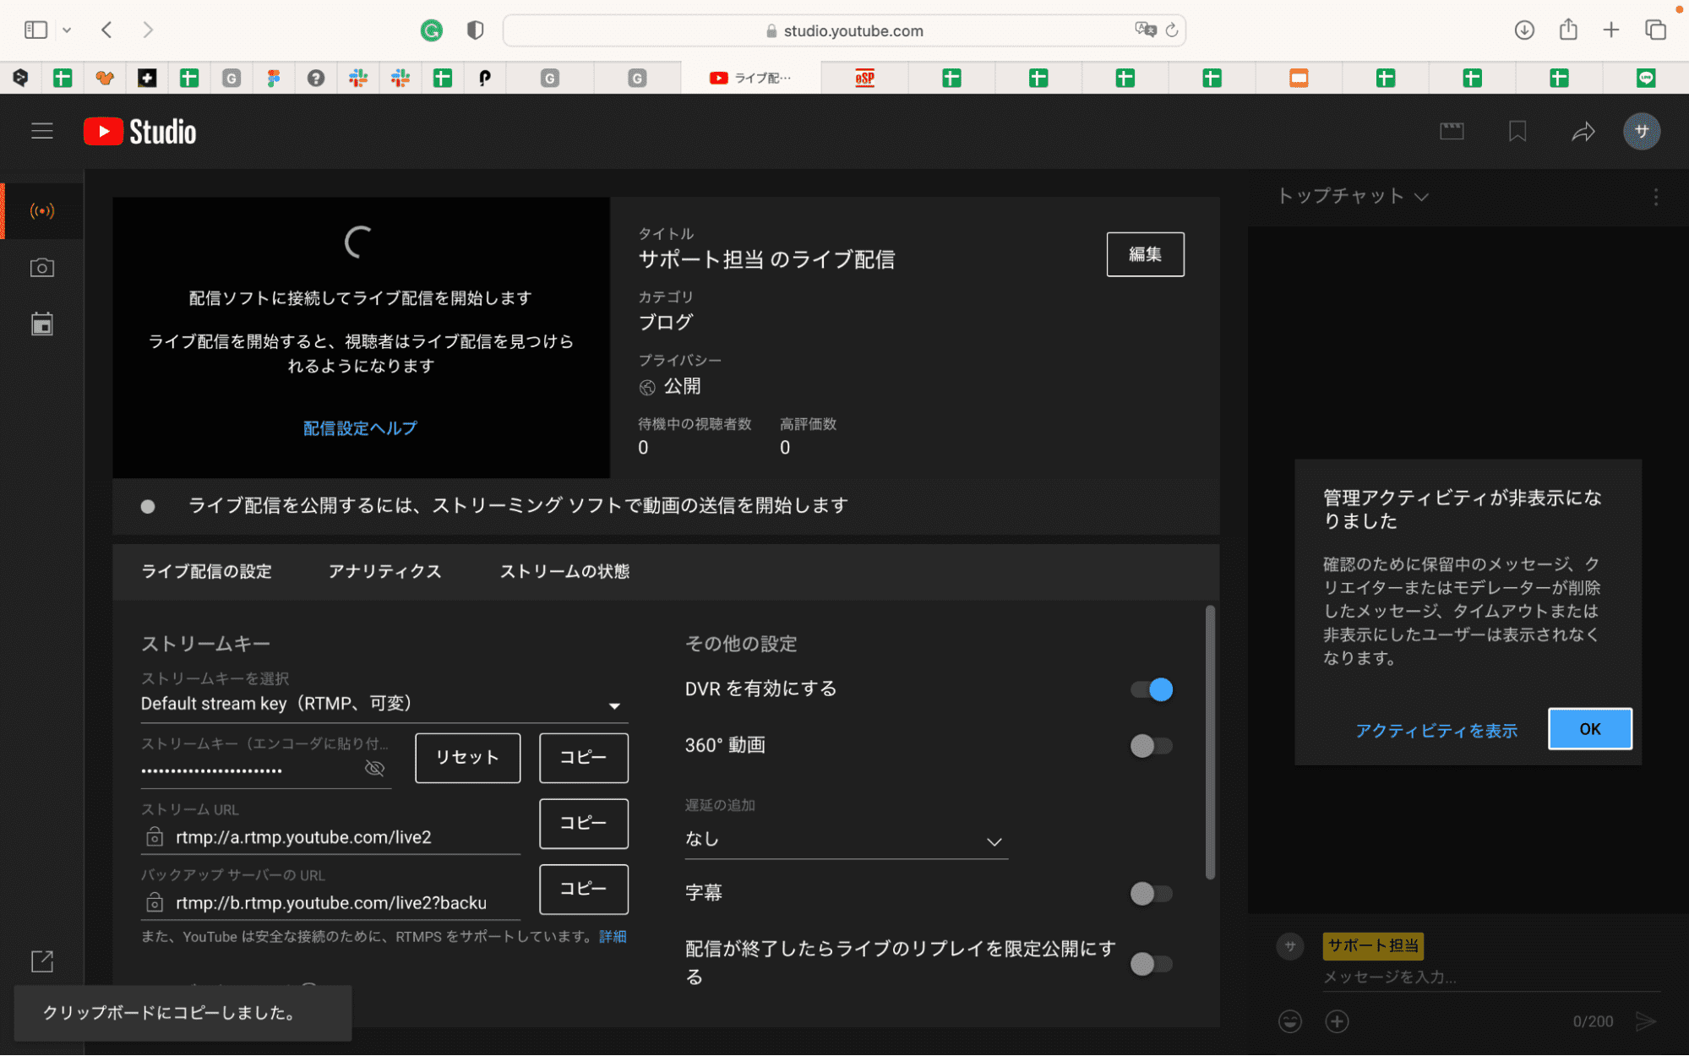
Task: Open the 遅延の追加 なし dropdown
Action: click(x=846, y=840)
